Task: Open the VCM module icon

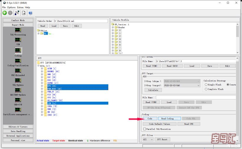Action: pos(18,40)
